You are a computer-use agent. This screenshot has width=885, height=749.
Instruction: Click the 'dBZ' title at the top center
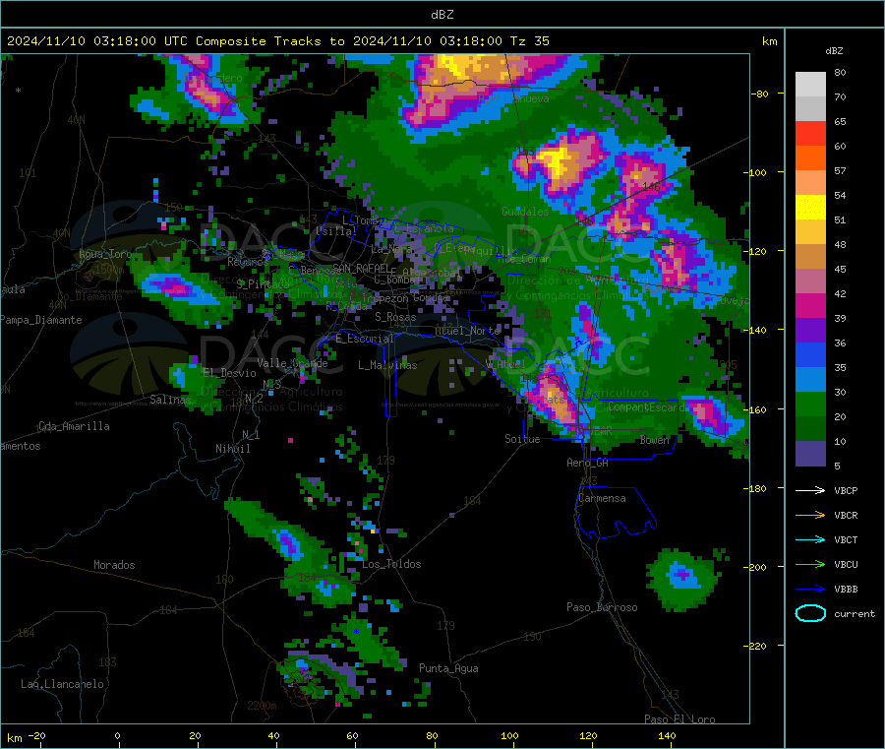tap(442, 15)
